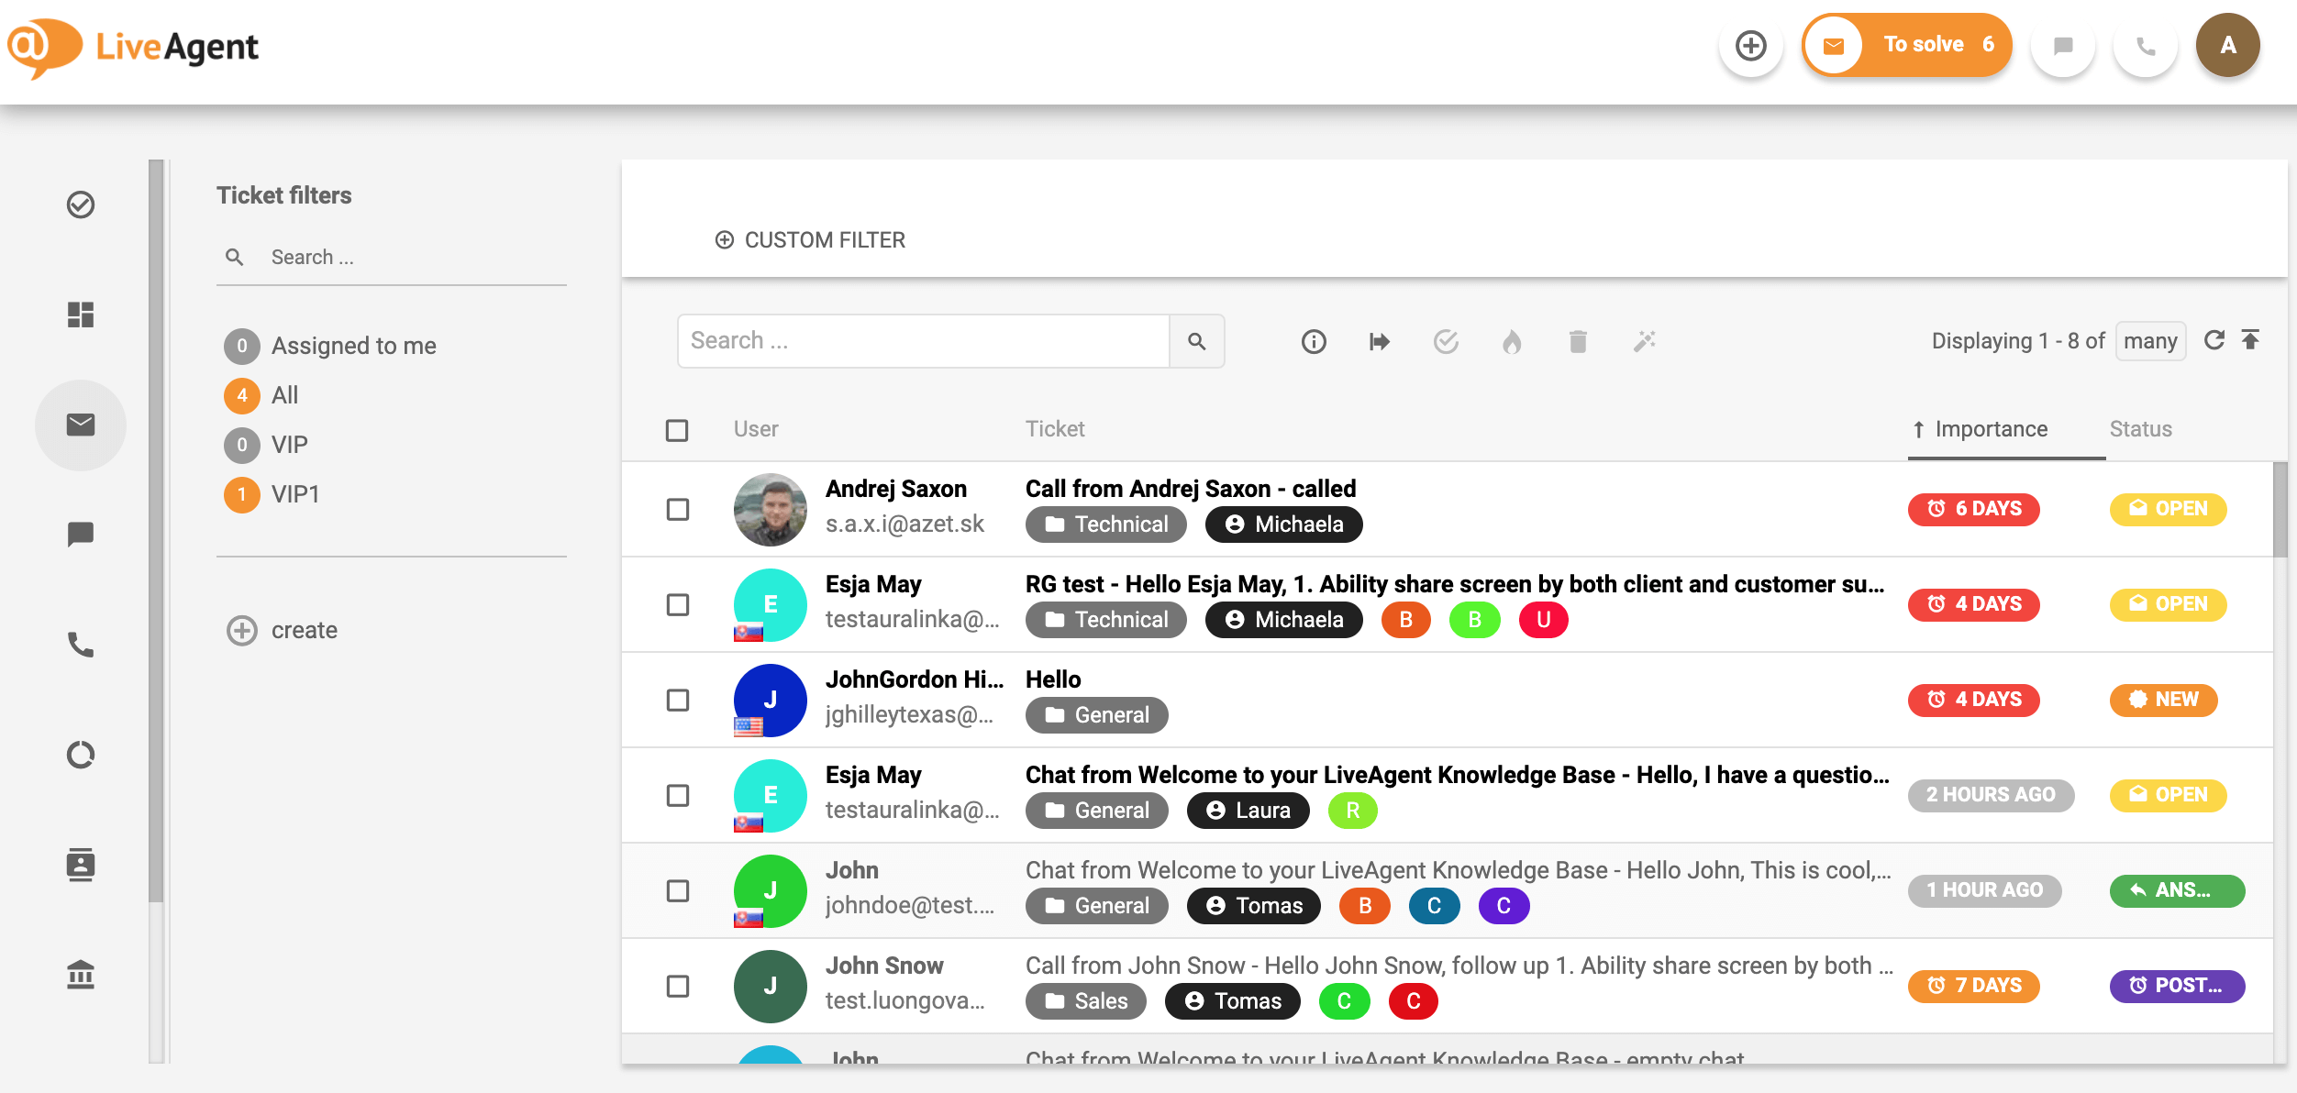Expand the CUSTOM FILTER section
Image resolution: width=2297 pixels, height=1093 pixels.
[x=811, y=240]
